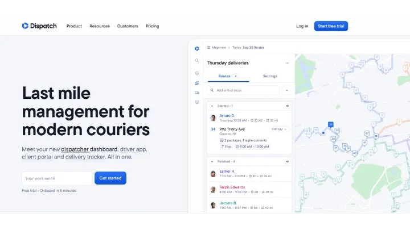
Task: Select driver Arturo D.
Action: point(227,115)
